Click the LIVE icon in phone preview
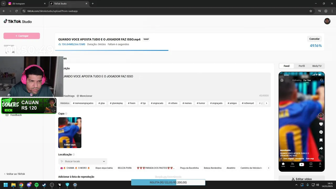336x189 pixels. tap(282, 80)
